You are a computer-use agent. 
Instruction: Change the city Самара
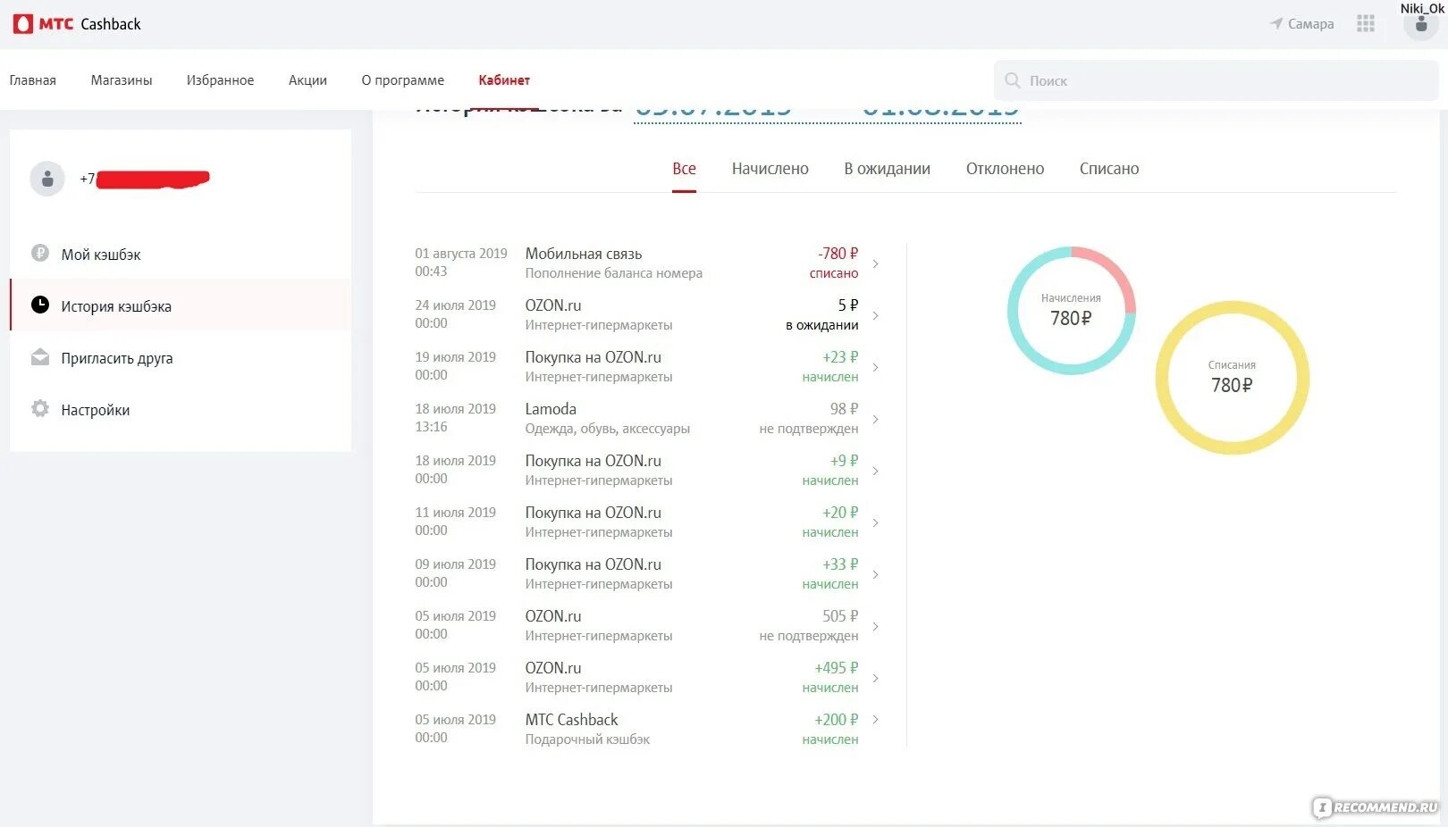click(x=1310, y=24)
